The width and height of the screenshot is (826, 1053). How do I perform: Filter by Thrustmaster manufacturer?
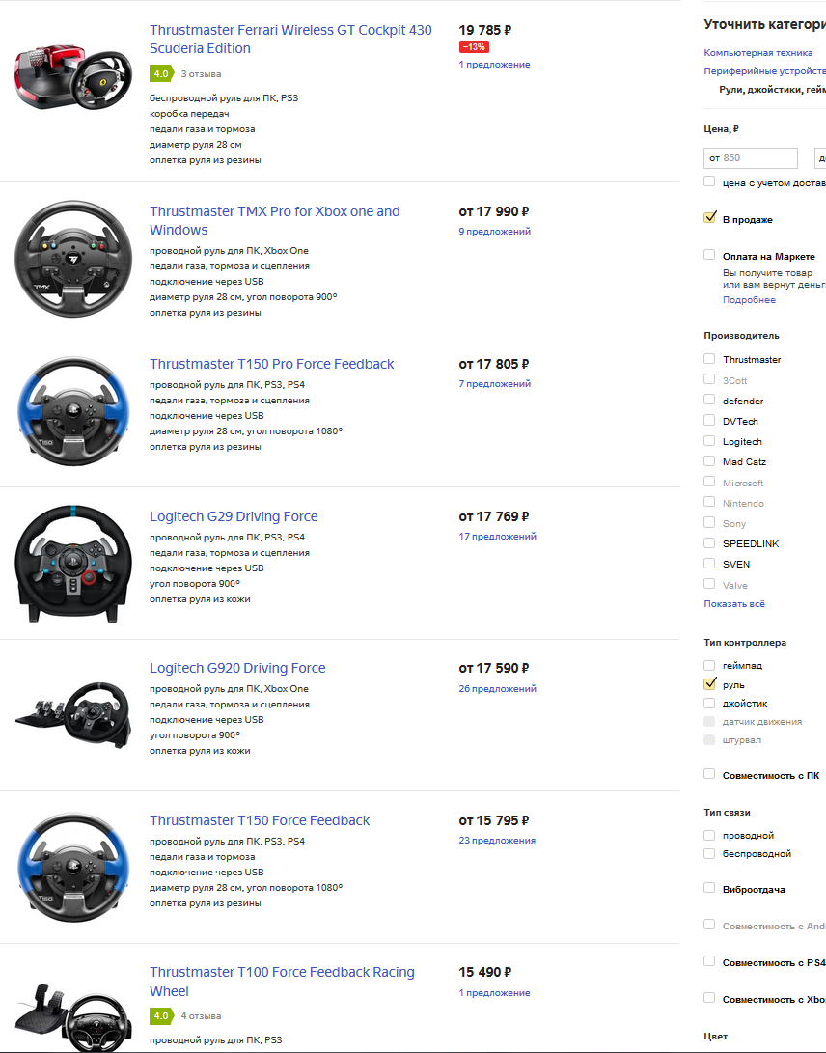709,359
